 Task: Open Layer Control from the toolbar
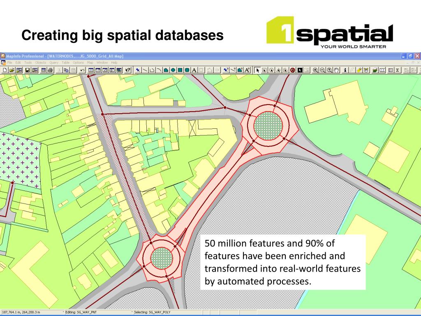375,70
